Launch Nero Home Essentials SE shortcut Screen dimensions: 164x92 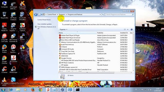tap(13, 38)
